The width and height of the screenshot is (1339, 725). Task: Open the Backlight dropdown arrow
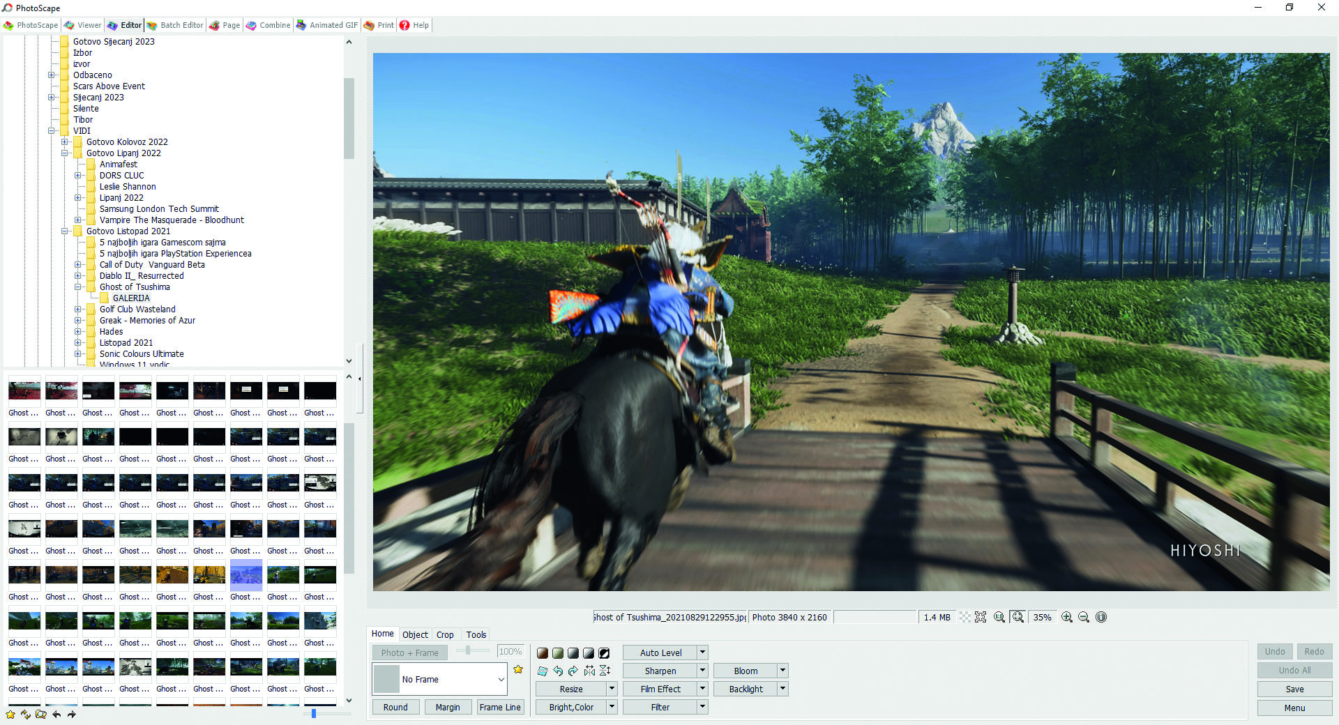(783, 689)
